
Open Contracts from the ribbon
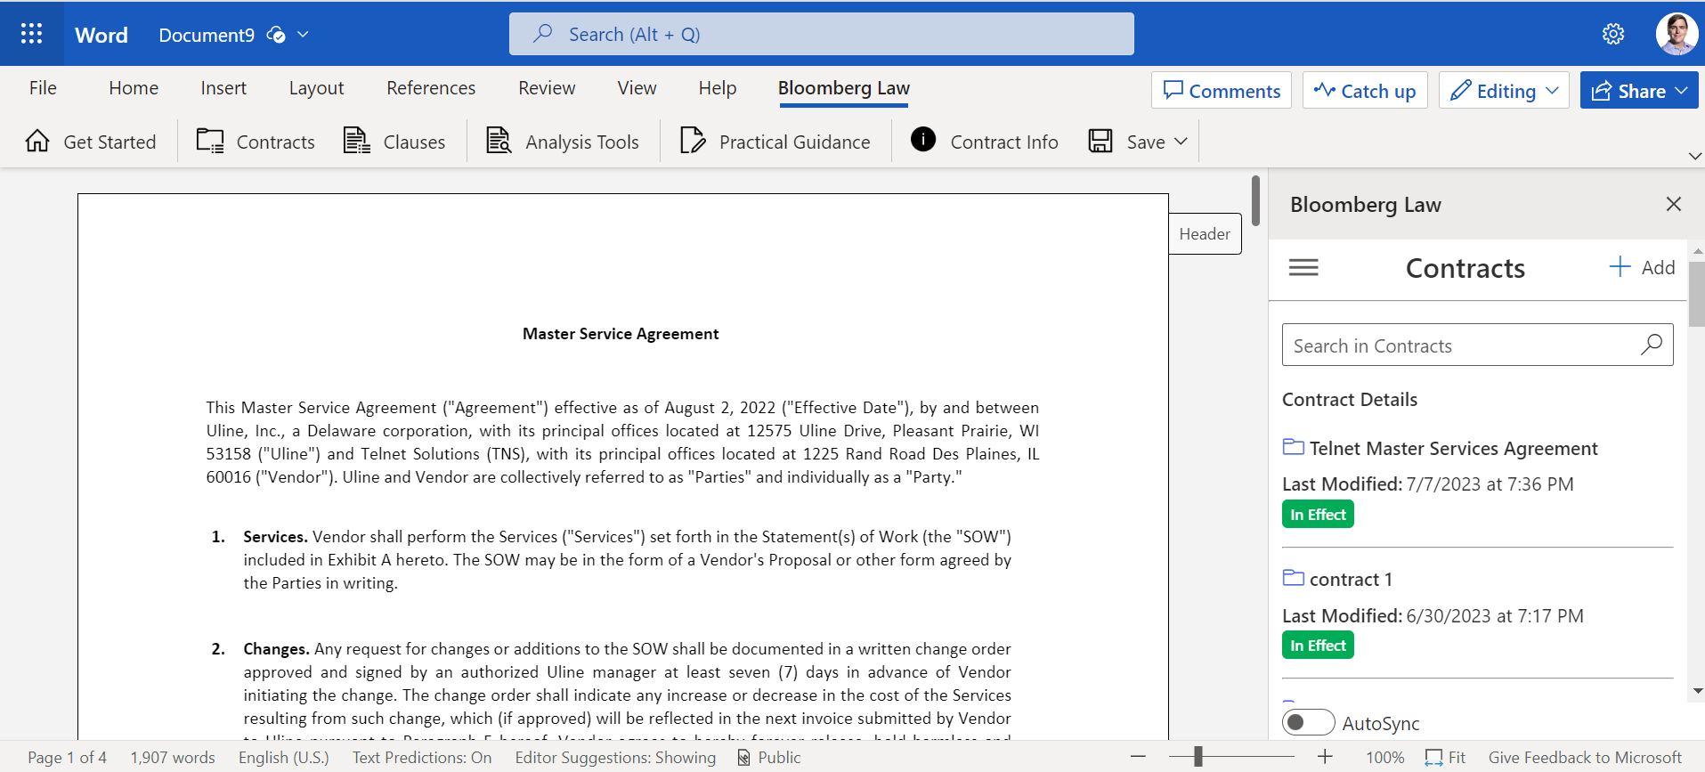pos(256,142)
